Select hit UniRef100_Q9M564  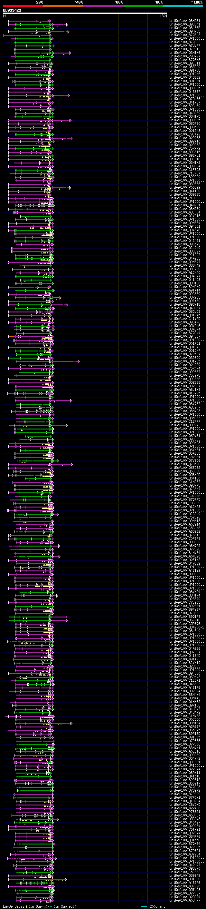185,223
